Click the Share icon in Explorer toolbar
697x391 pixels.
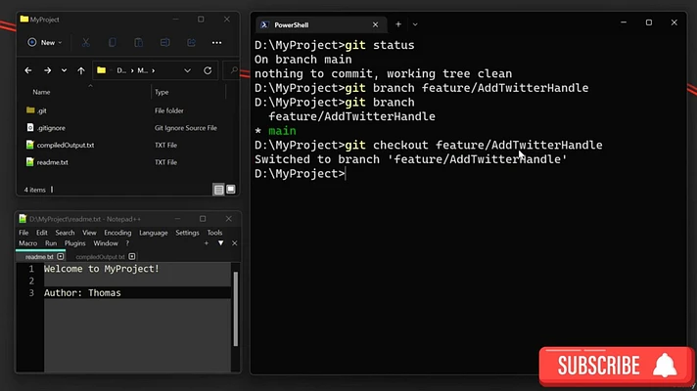tap(191, 43)
